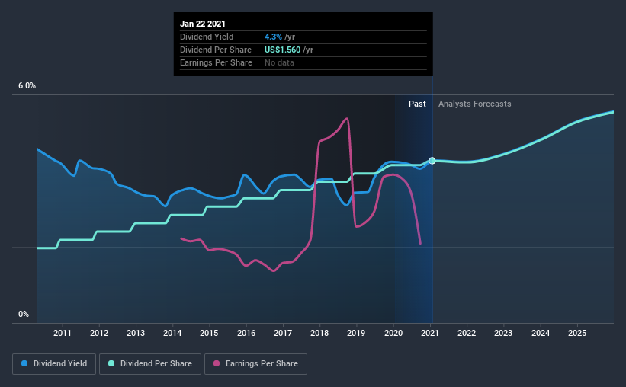The image size is (626, 387).
Task: Click Earnings Per Share row label in tooltip
Action: 216,63
